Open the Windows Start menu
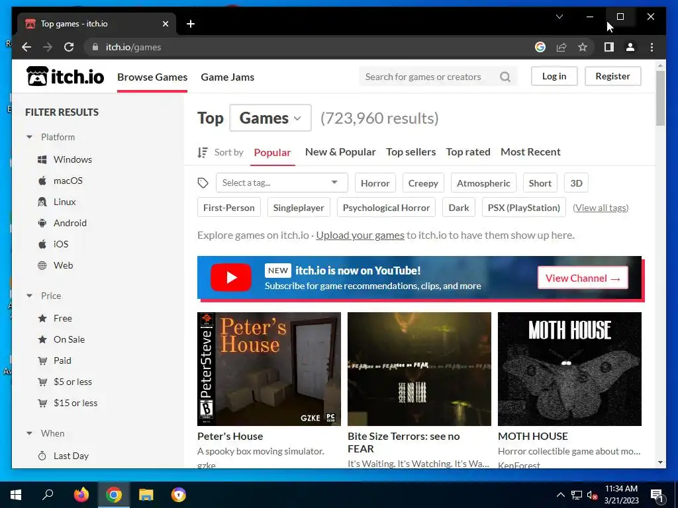Screen dimensions: 678x508 (16, 495)
